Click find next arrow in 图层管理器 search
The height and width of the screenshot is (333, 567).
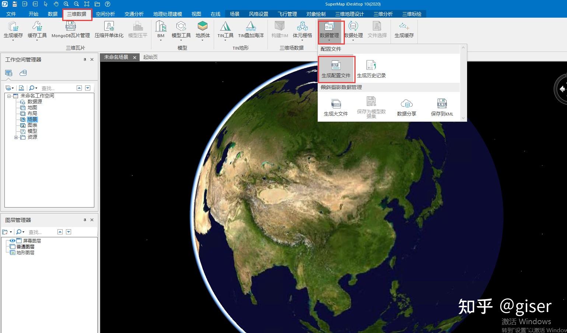tap(69, 232)
